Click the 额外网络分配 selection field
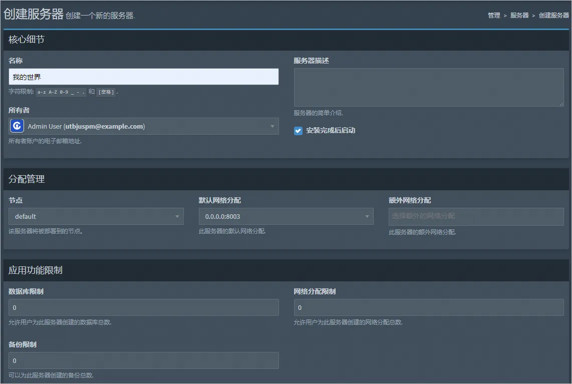This screenshot has height=384, width=572. (x=476, y=216)
